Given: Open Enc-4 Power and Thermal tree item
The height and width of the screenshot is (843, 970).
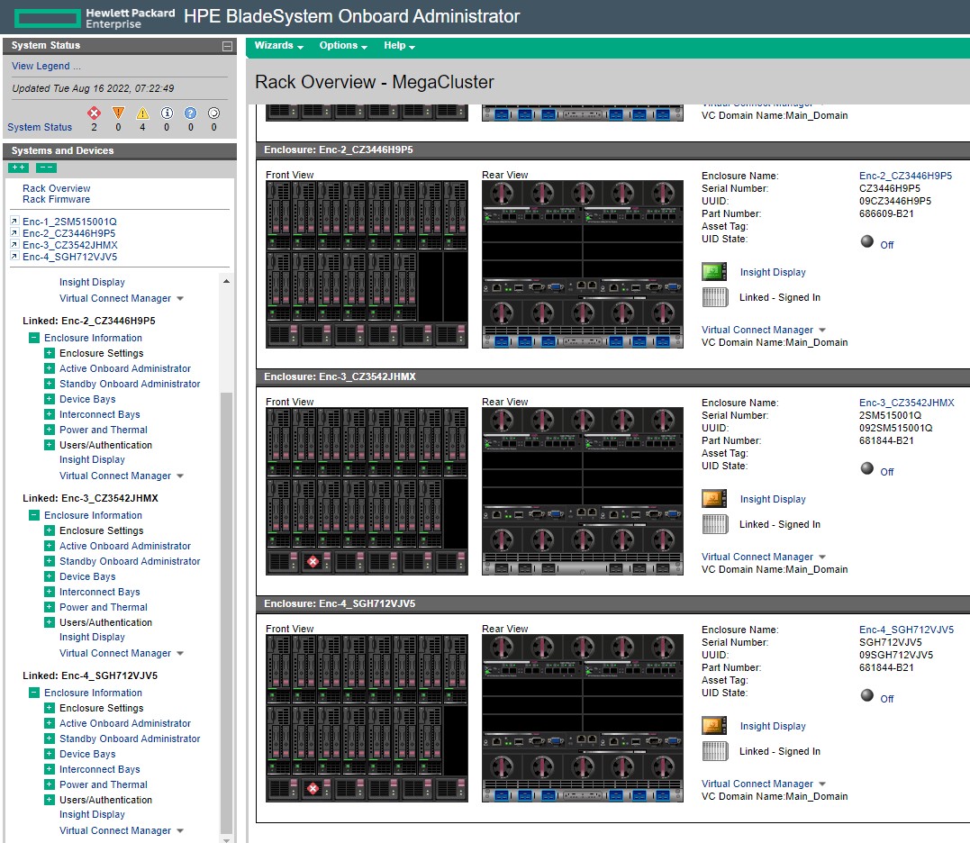Looking at the screenshot, I should coord(104,784).
